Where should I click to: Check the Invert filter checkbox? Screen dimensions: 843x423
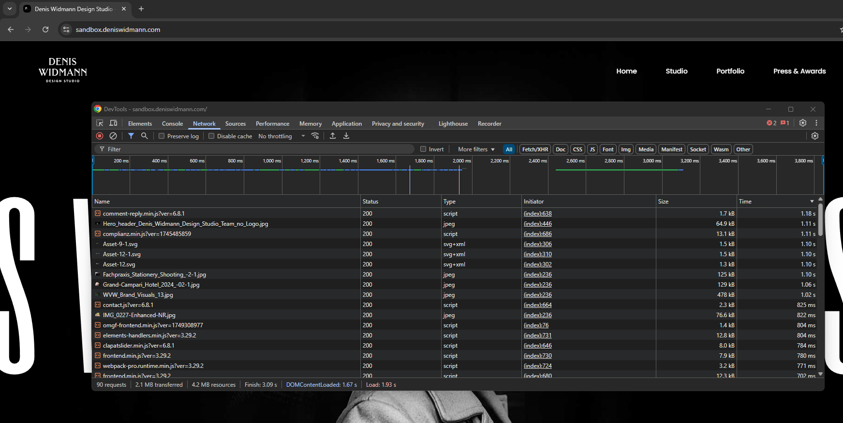click(x=423, y=149)
